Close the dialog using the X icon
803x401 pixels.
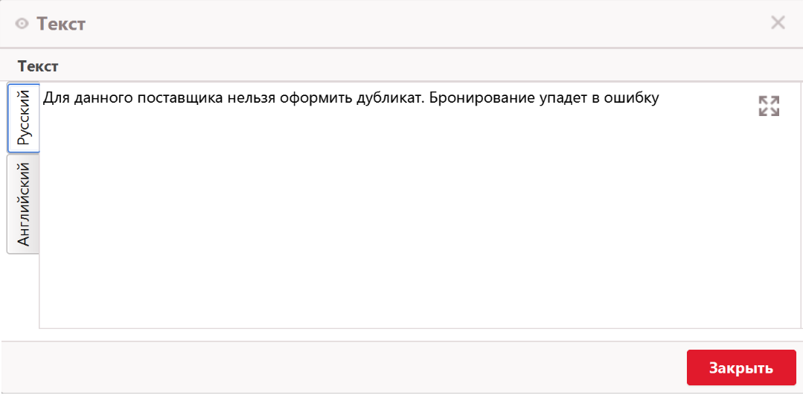(778, 23)
